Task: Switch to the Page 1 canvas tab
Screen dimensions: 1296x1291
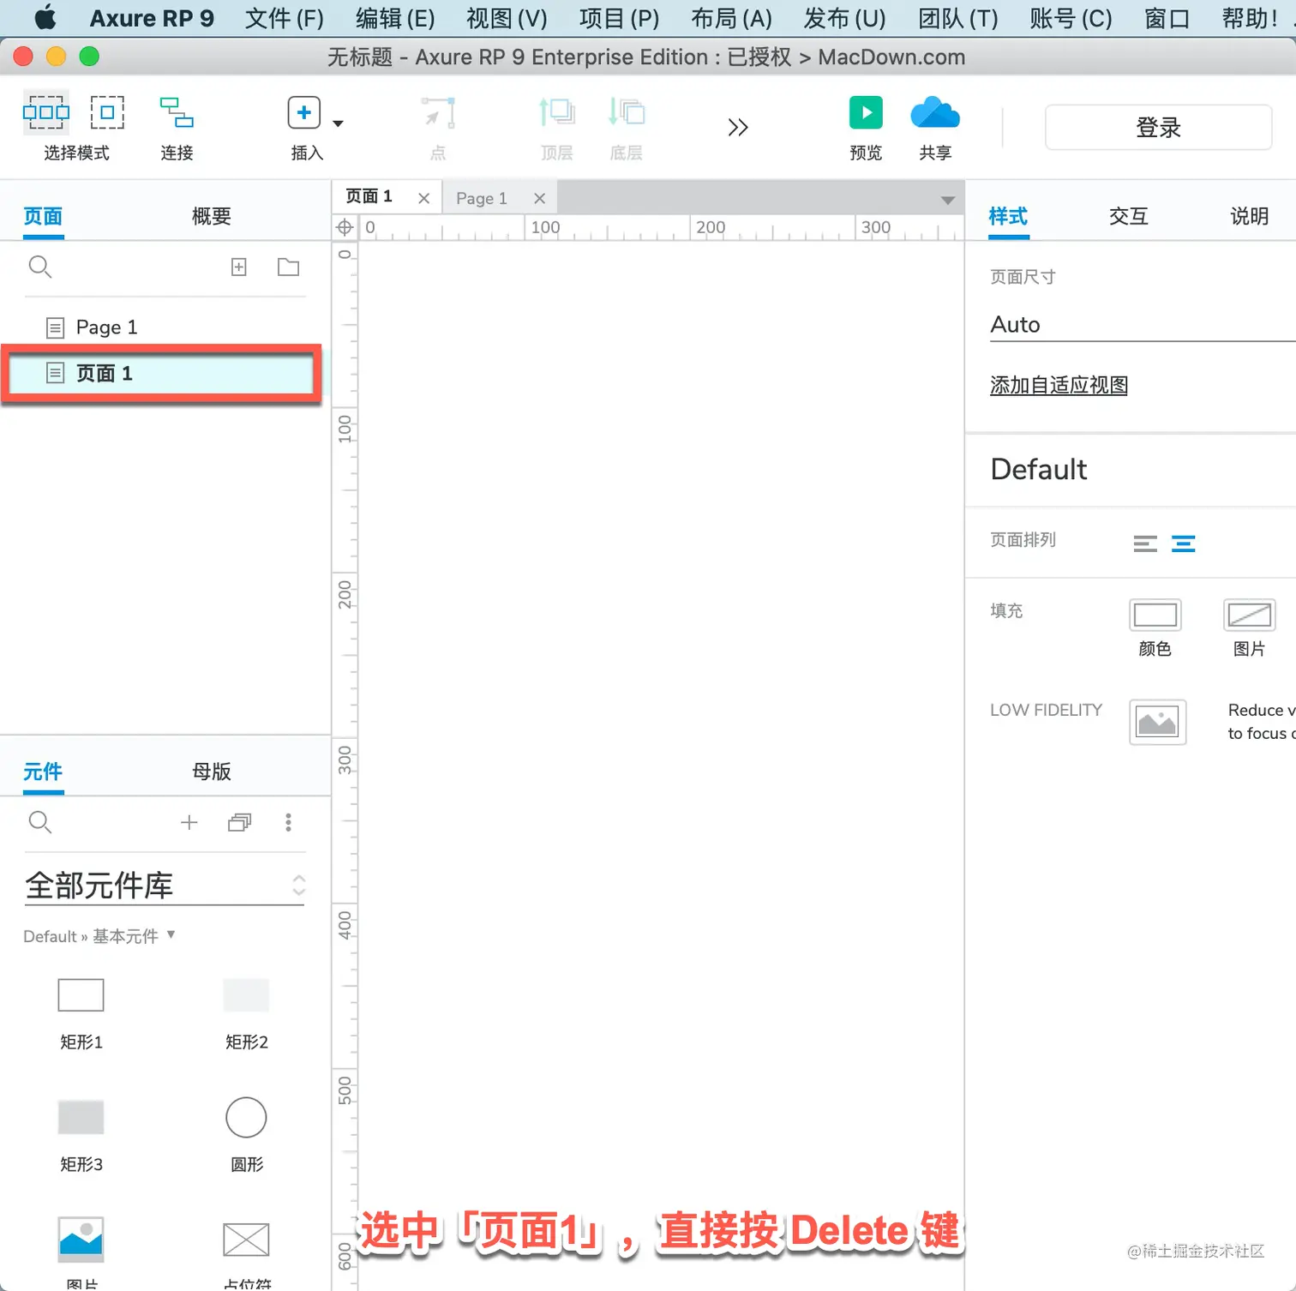Action: click(482, 198)
